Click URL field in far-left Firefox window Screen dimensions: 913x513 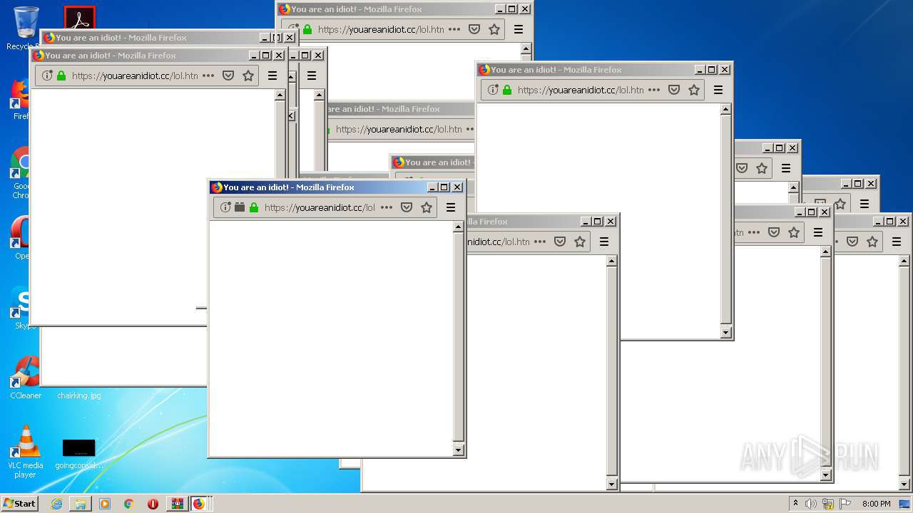(x=147, y=76)
